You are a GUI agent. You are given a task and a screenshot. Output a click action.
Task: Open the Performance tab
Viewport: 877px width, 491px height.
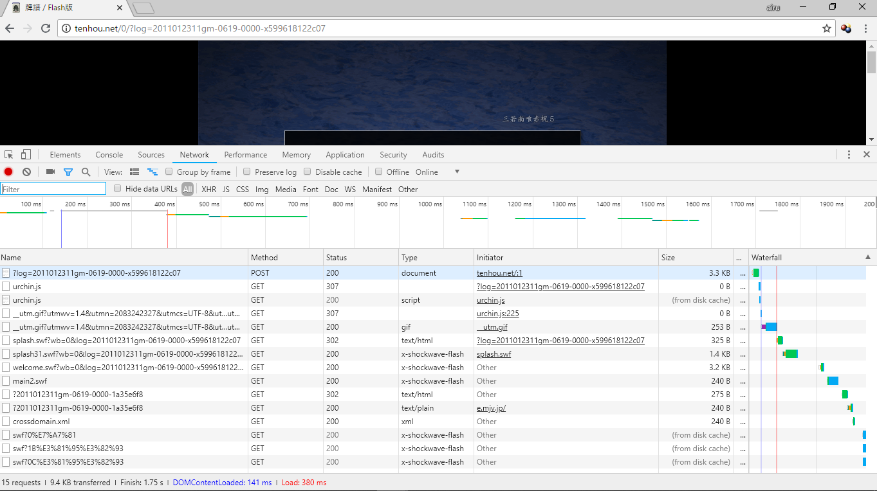tap(245, 155)
